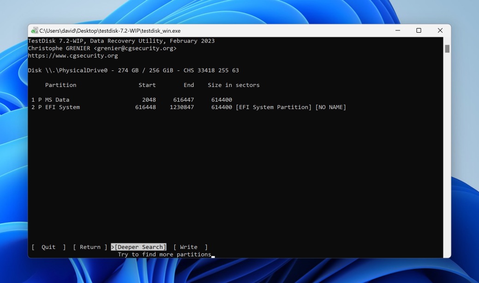
Task: Click the https://www.cgsecurity.org URL text
Action: point(73,56)
